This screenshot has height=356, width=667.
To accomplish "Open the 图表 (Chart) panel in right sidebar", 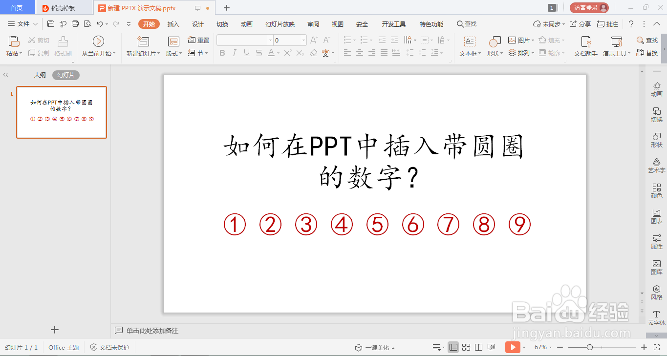I will pyautogui.click(x=656, y=217).
